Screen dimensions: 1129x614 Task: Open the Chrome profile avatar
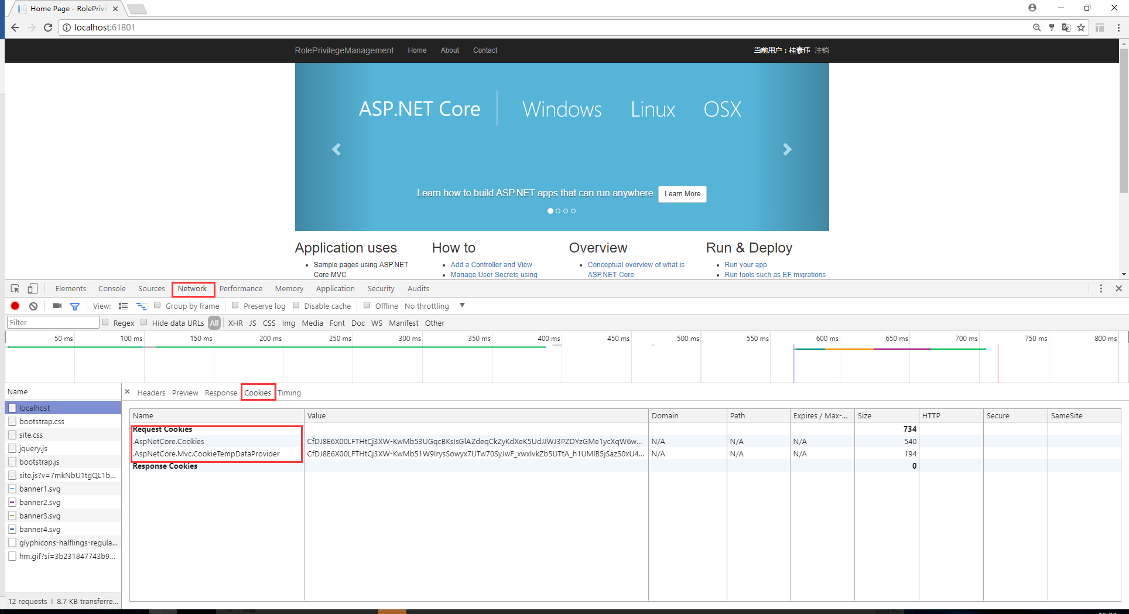coord(1032,8)
